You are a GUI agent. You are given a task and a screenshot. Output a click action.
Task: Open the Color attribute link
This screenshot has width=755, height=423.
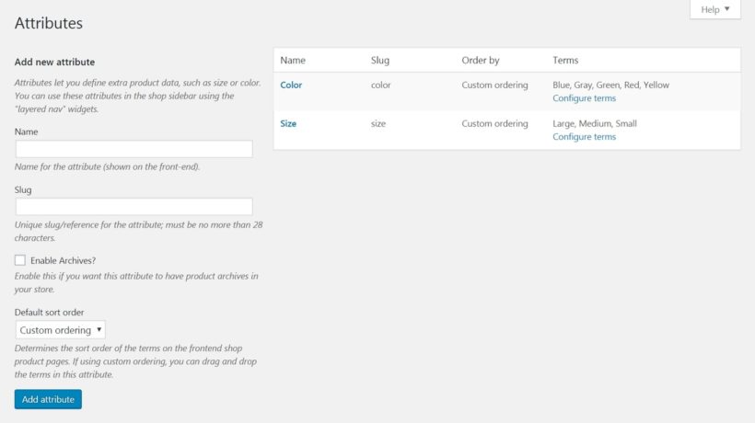[x=291, y=85]
